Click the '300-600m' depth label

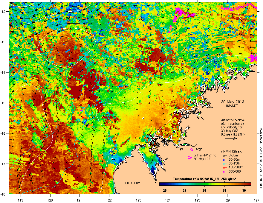236,171
